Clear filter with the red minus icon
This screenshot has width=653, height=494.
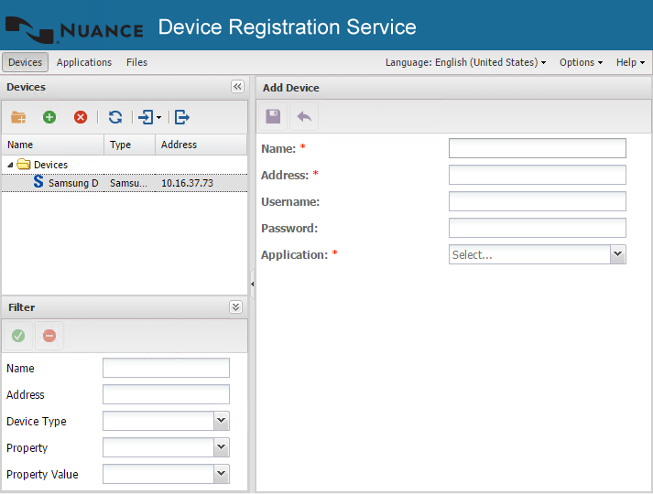[49, 336]
